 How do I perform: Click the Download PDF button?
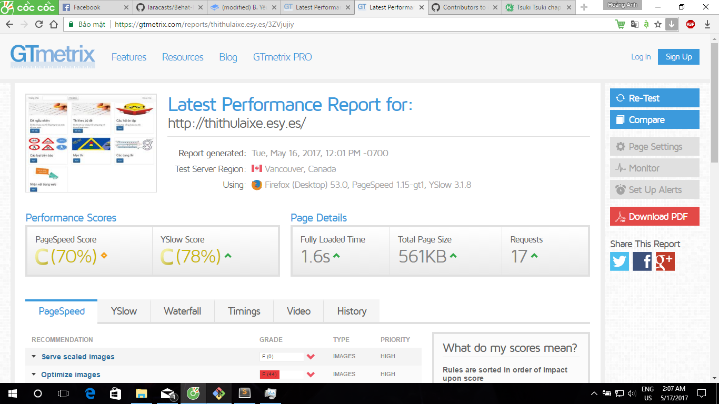(x=654, y=216)
